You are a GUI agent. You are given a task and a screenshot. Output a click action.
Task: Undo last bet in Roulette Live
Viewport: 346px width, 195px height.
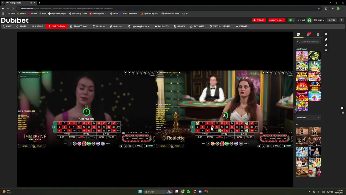tap(208, 144)
